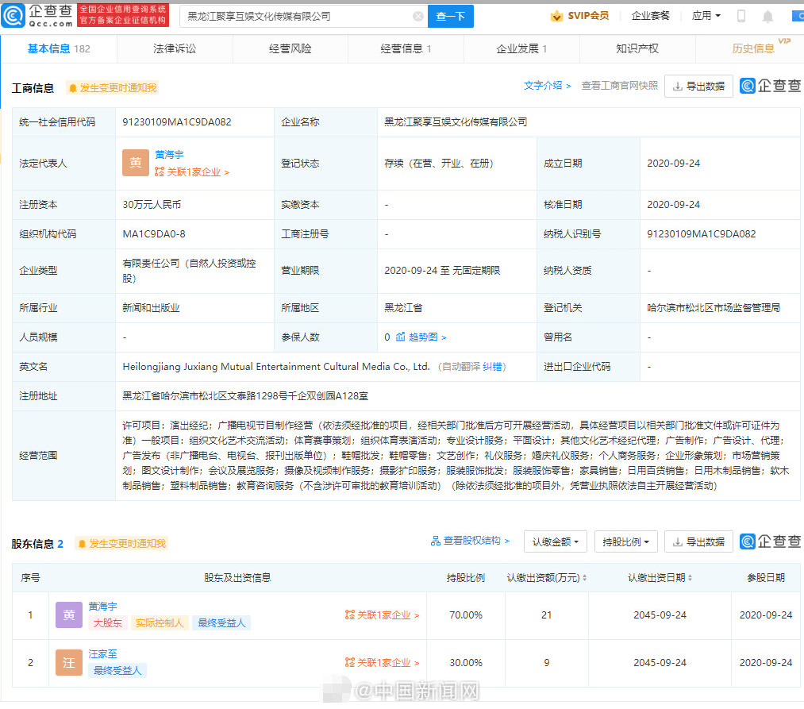Screen dimensions: 804x709
Task: Open 查看股权结构 link
Action: pos(476,541)
